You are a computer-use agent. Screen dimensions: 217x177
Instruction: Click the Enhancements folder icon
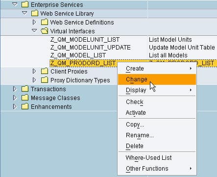coord(25,106)
